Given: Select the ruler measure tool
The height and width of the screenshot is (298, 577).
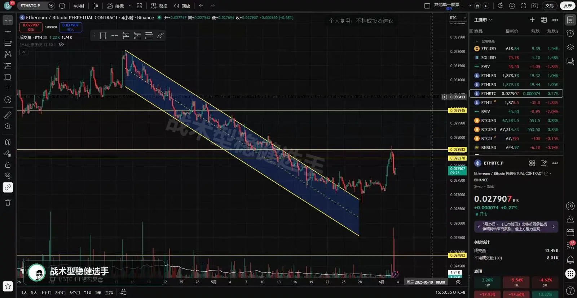Looking at the screenshot, I should point(8,115).
